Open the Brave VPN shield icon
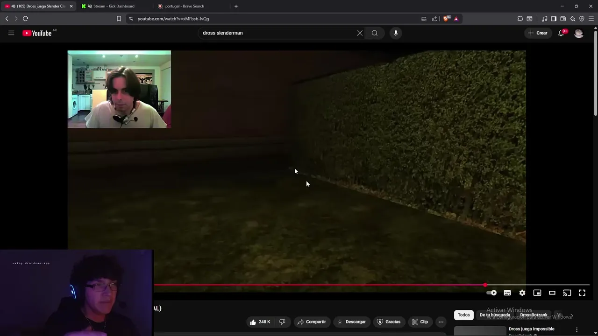 click(x=582, y=19)
